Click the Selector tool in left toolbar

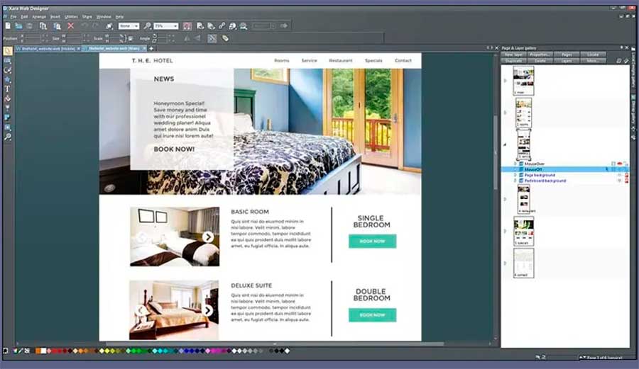(8, 51)
